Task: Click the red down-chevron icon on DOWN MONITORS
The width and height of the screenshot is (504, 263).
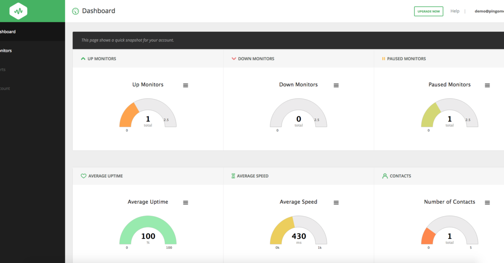Action: pos(234,59)
